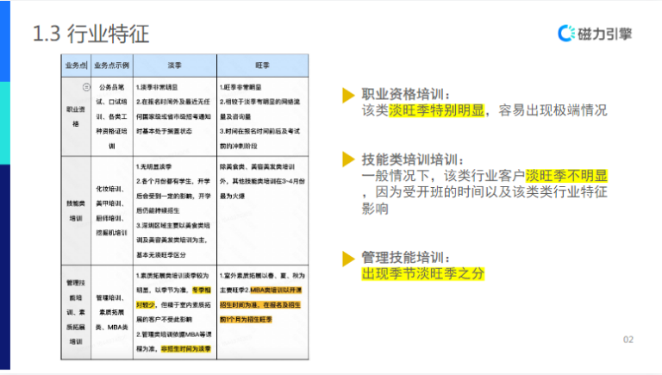Click the yellow arrow beside 职业资格培训

pyautogui.click(x=348, y=95)
